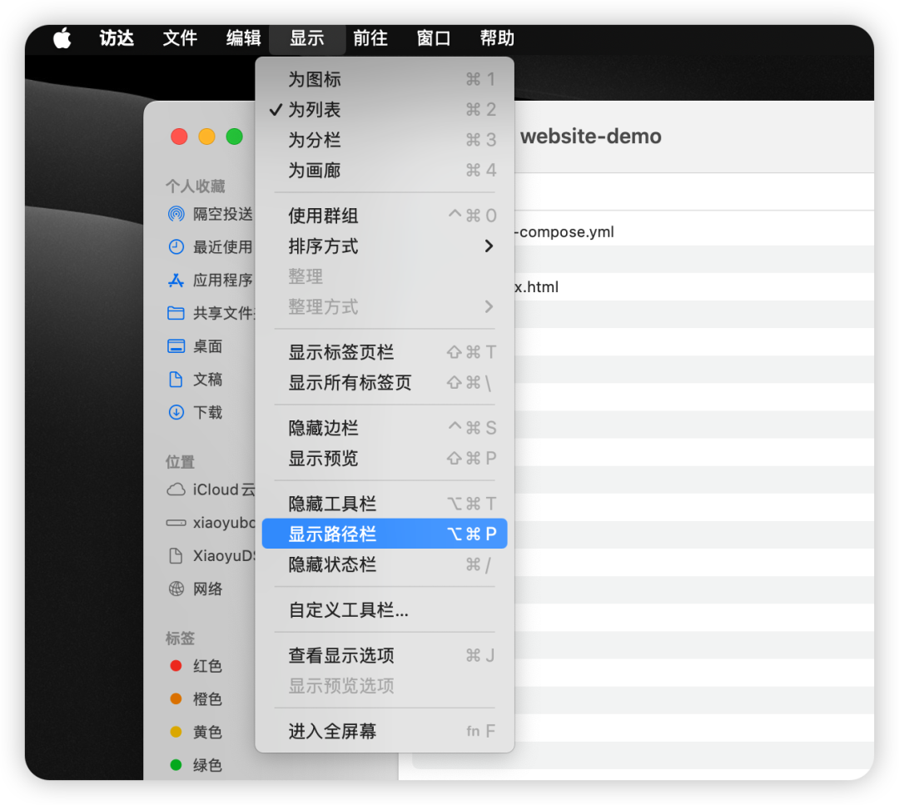The height and width of the screenshot is (805, 899).
Task: Click the 红色 tag label
Action: pos(207,666)
